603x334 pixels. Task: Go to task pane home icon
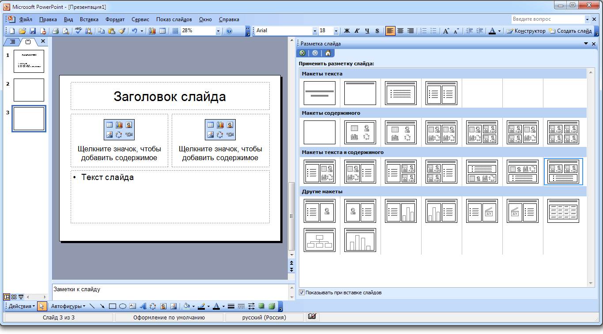(x=328, y=53)
